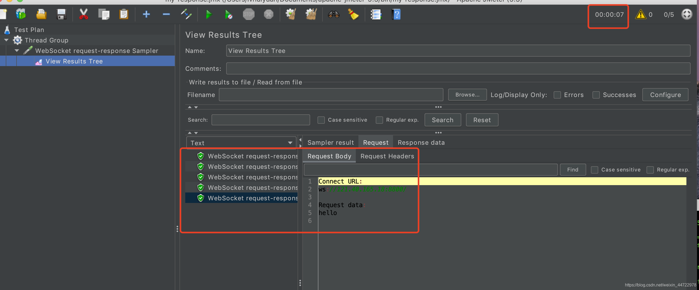The image size is (699, 290).
Task: Select Thread Group in the tree
Action: 46,40
